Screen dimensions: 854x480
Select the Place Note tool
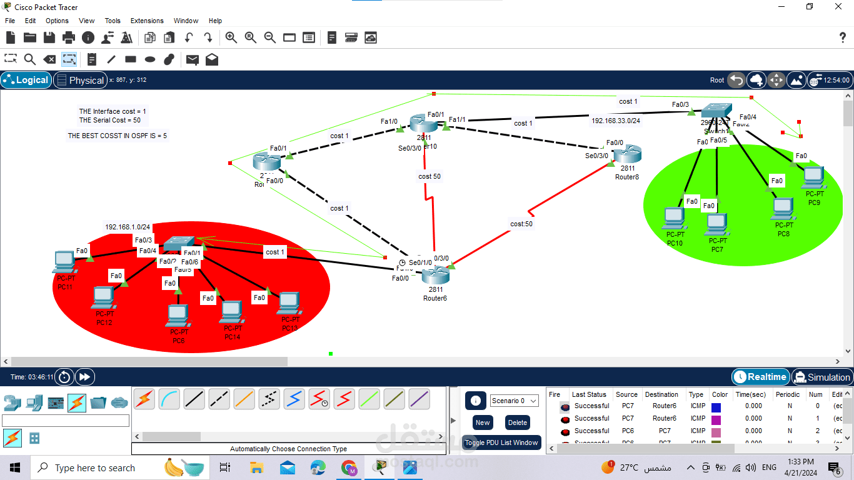click(91, 59)
